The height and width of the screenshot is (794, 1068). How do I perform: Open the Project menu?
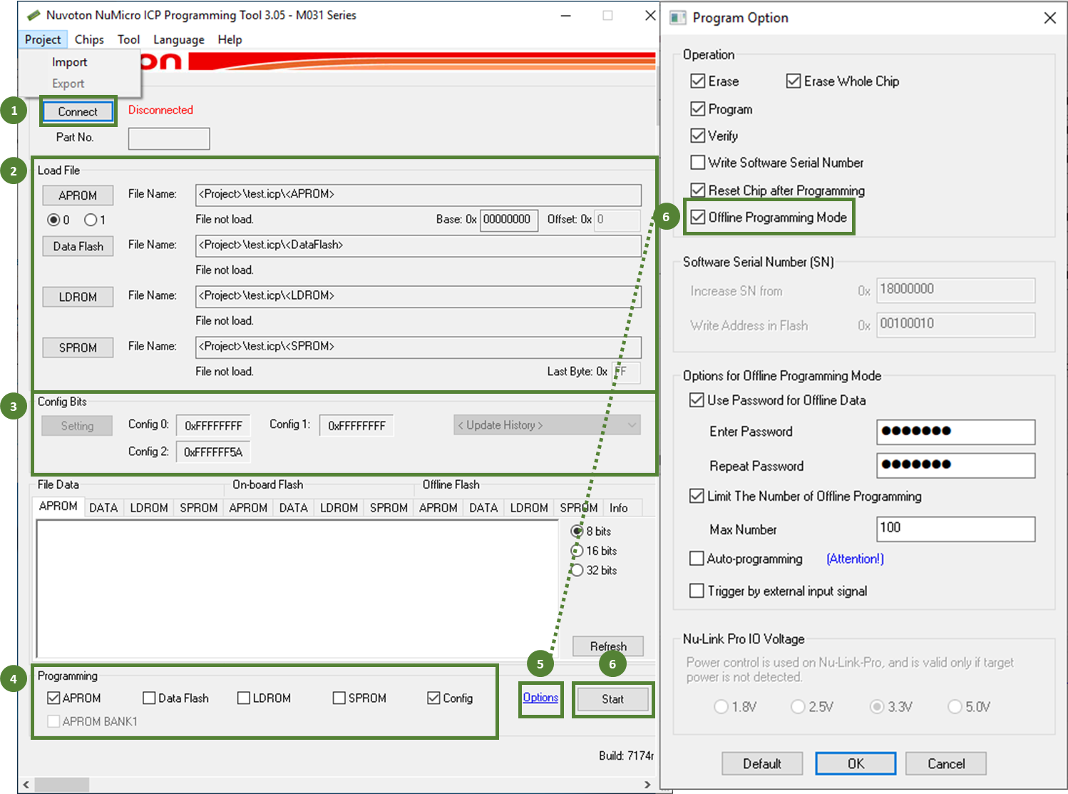[43, 39]
